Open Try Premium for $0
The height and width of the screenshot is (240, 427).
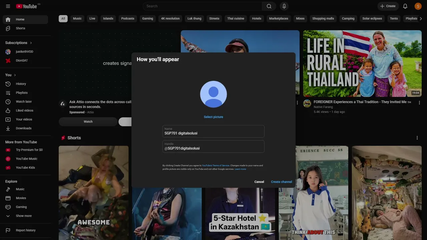click(x=25, y=150)
